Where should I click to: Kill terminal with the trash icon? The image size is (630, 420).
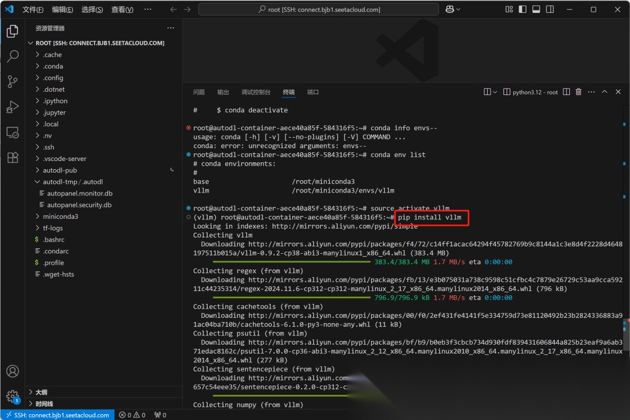click(x=578, y=92)
